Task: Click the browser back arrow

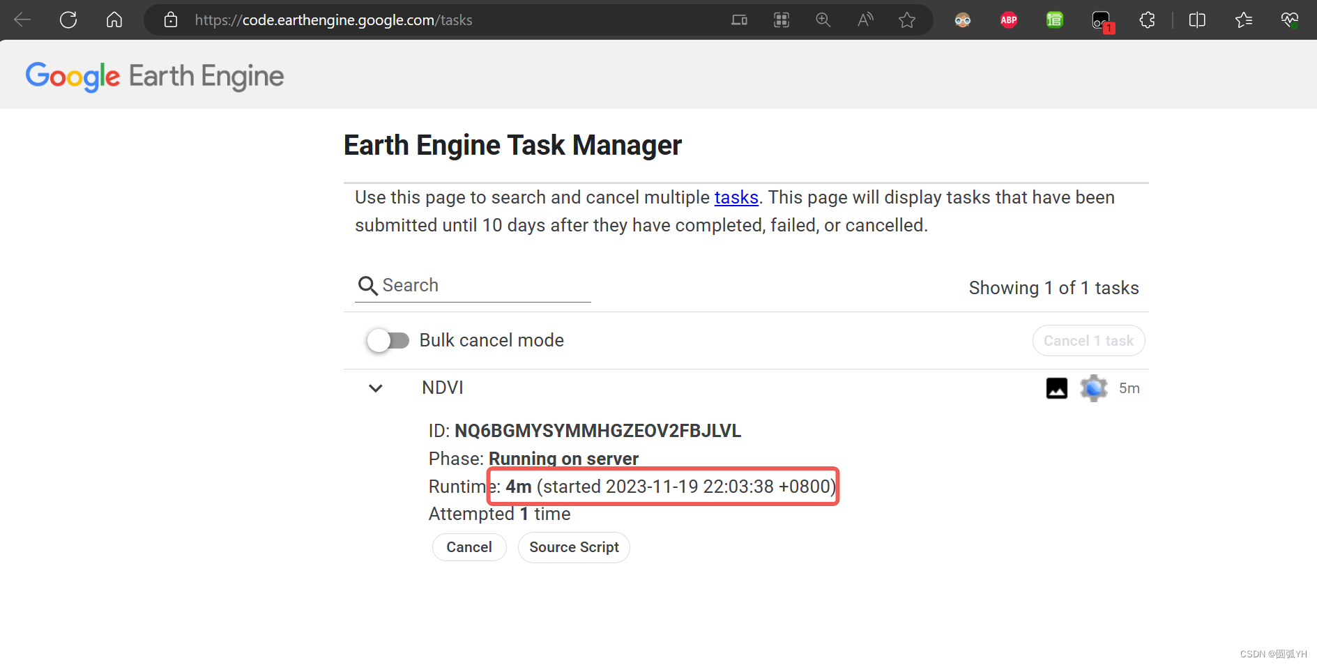Action: [x=22, y=20]
